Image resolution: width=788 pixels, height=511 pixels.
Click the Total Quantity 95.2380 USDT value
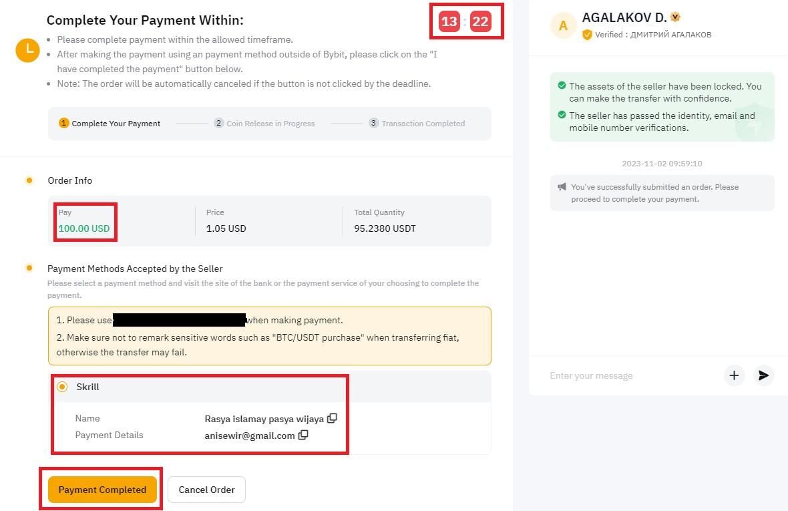point(385,228)
